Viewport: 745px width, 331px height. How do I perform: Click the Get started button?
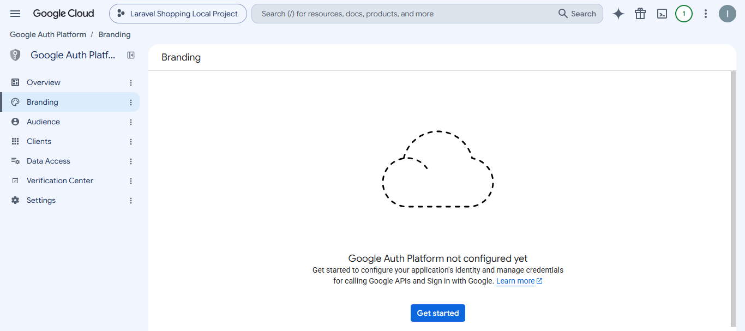pos(438,313)
